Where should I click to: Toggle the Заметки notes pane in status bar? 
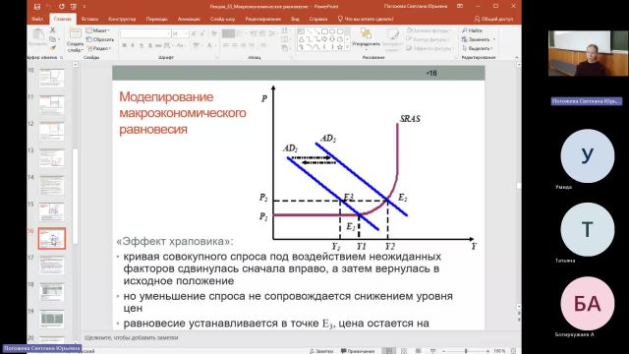pos(321,351)
